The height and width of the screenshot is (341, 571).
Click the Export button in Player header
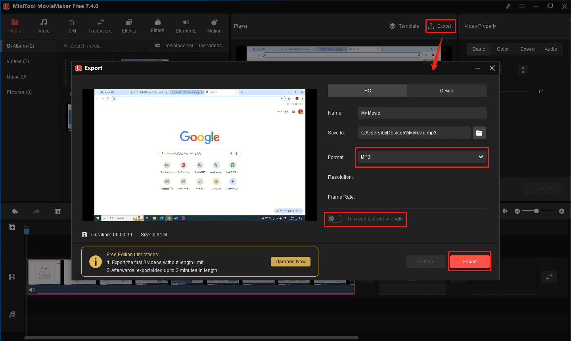pos(440,26)
